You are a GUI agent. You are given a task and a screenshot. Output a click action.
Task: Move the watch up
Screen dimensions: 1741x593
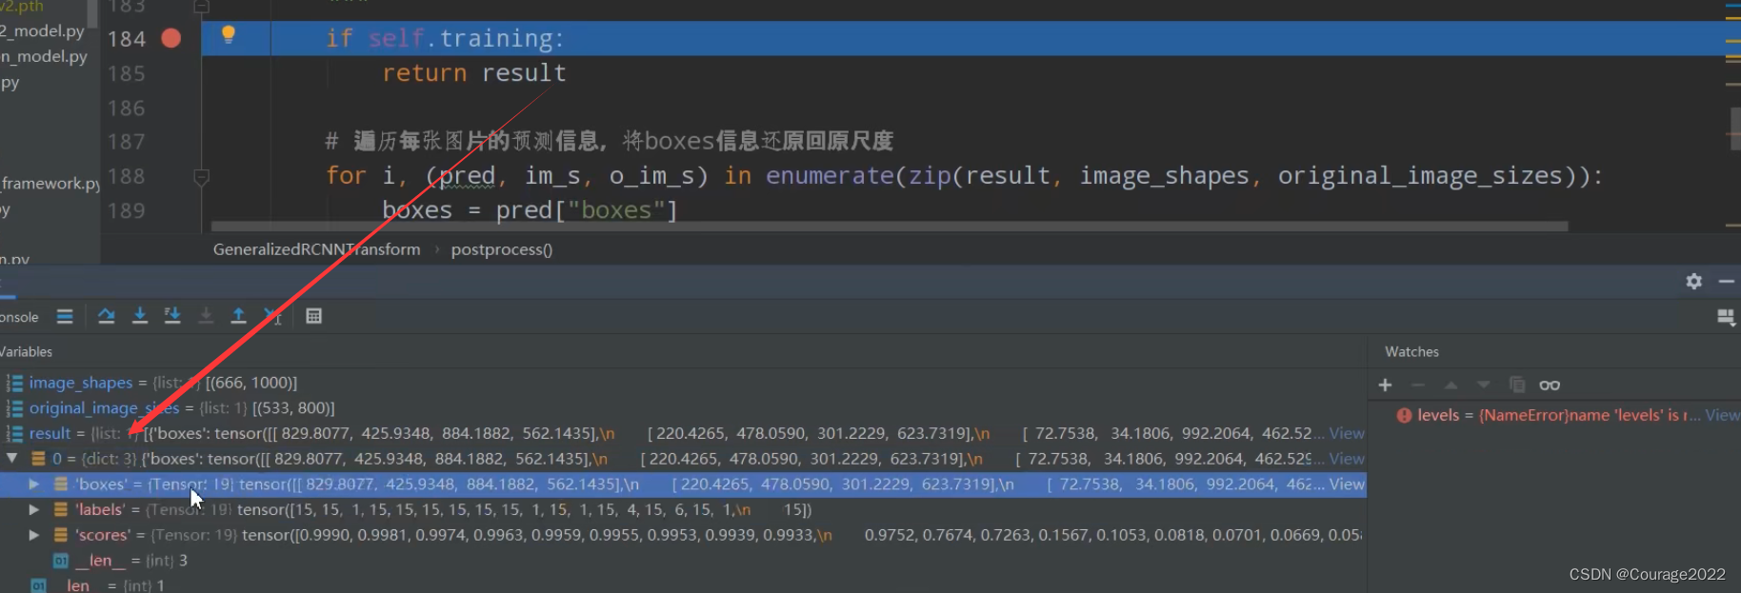[x=1451, y=385]
